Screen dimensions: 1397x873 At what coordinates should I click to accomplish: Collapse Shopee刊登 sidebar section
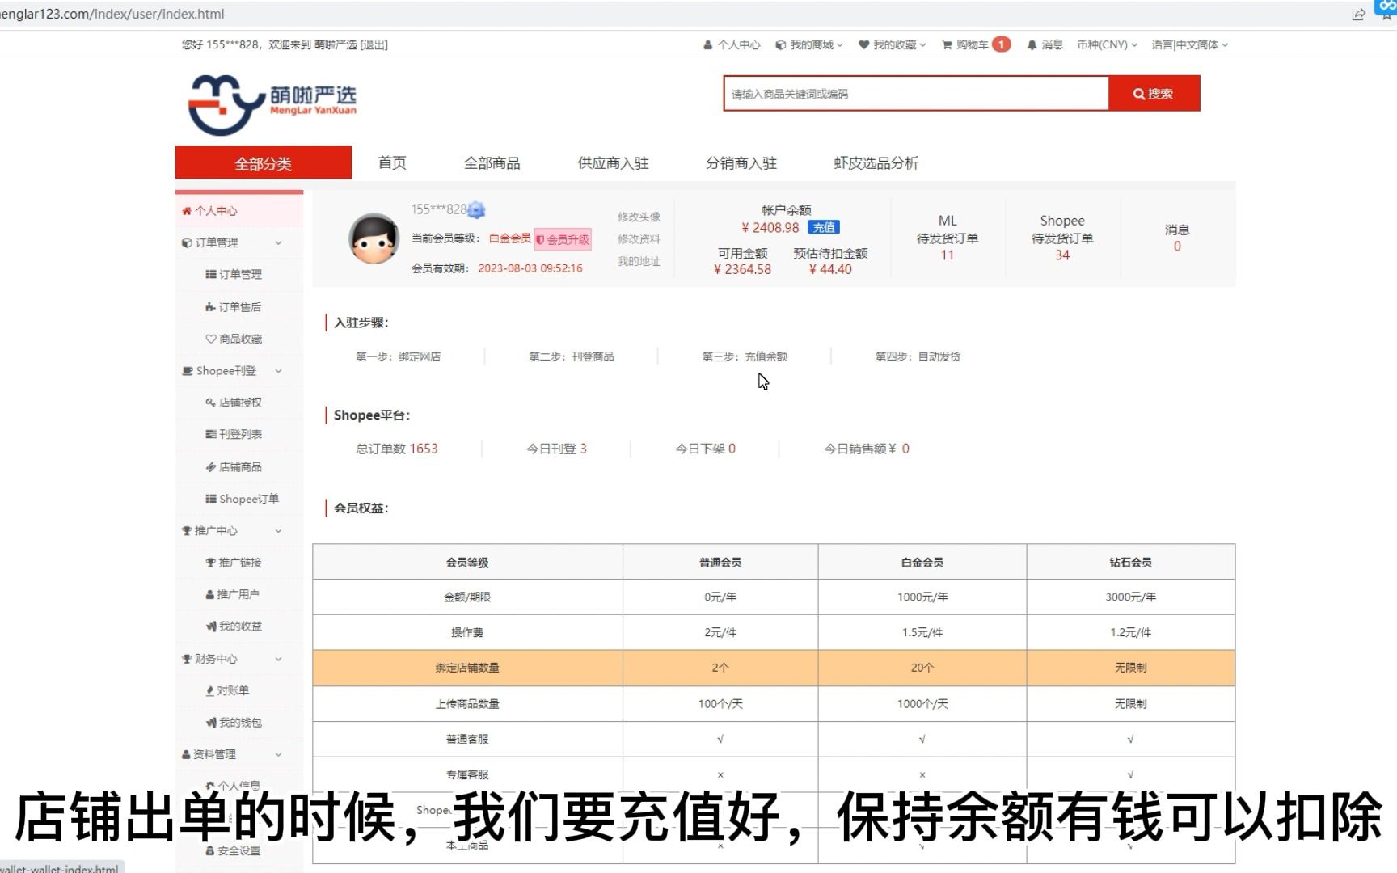239,371
